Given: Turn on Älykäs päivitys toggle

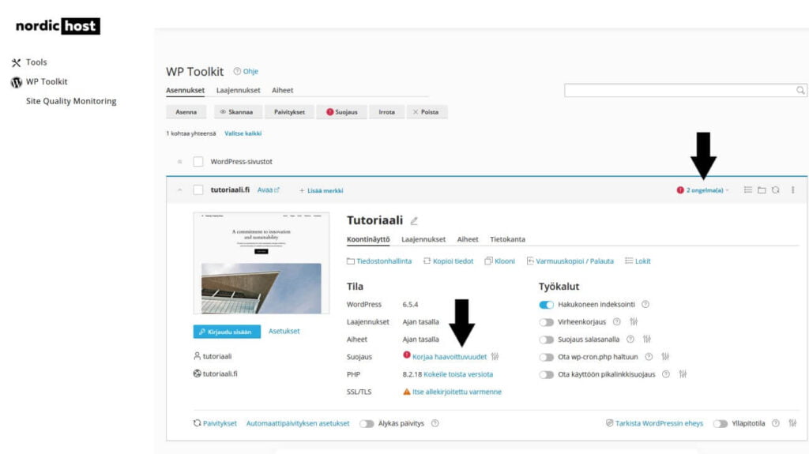Looking at the screenshot, I should 367,424.
